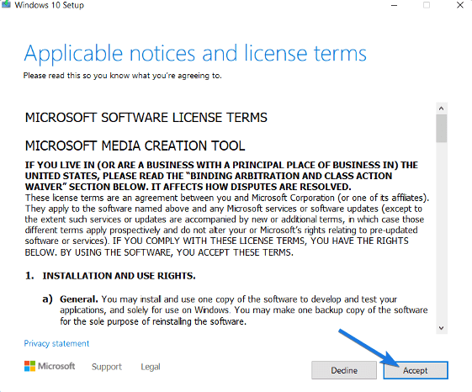Open the Legal link
This screenshot has height=392, width=472.
point(151,367)
